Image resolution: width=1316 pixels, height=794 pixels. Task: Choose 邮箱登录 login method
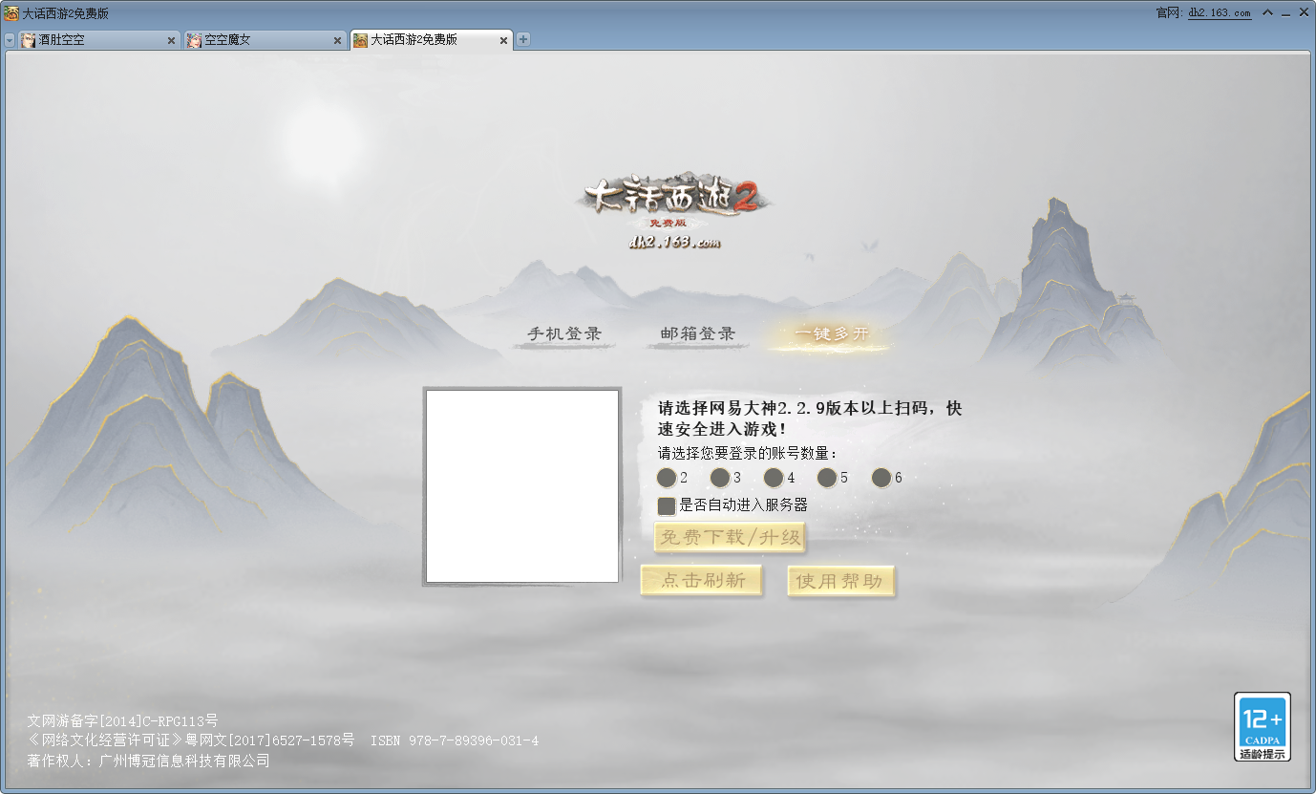[698, 334]
